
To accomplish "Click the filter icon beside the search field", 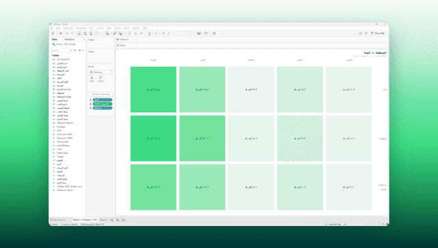I will tap(75, 51).
